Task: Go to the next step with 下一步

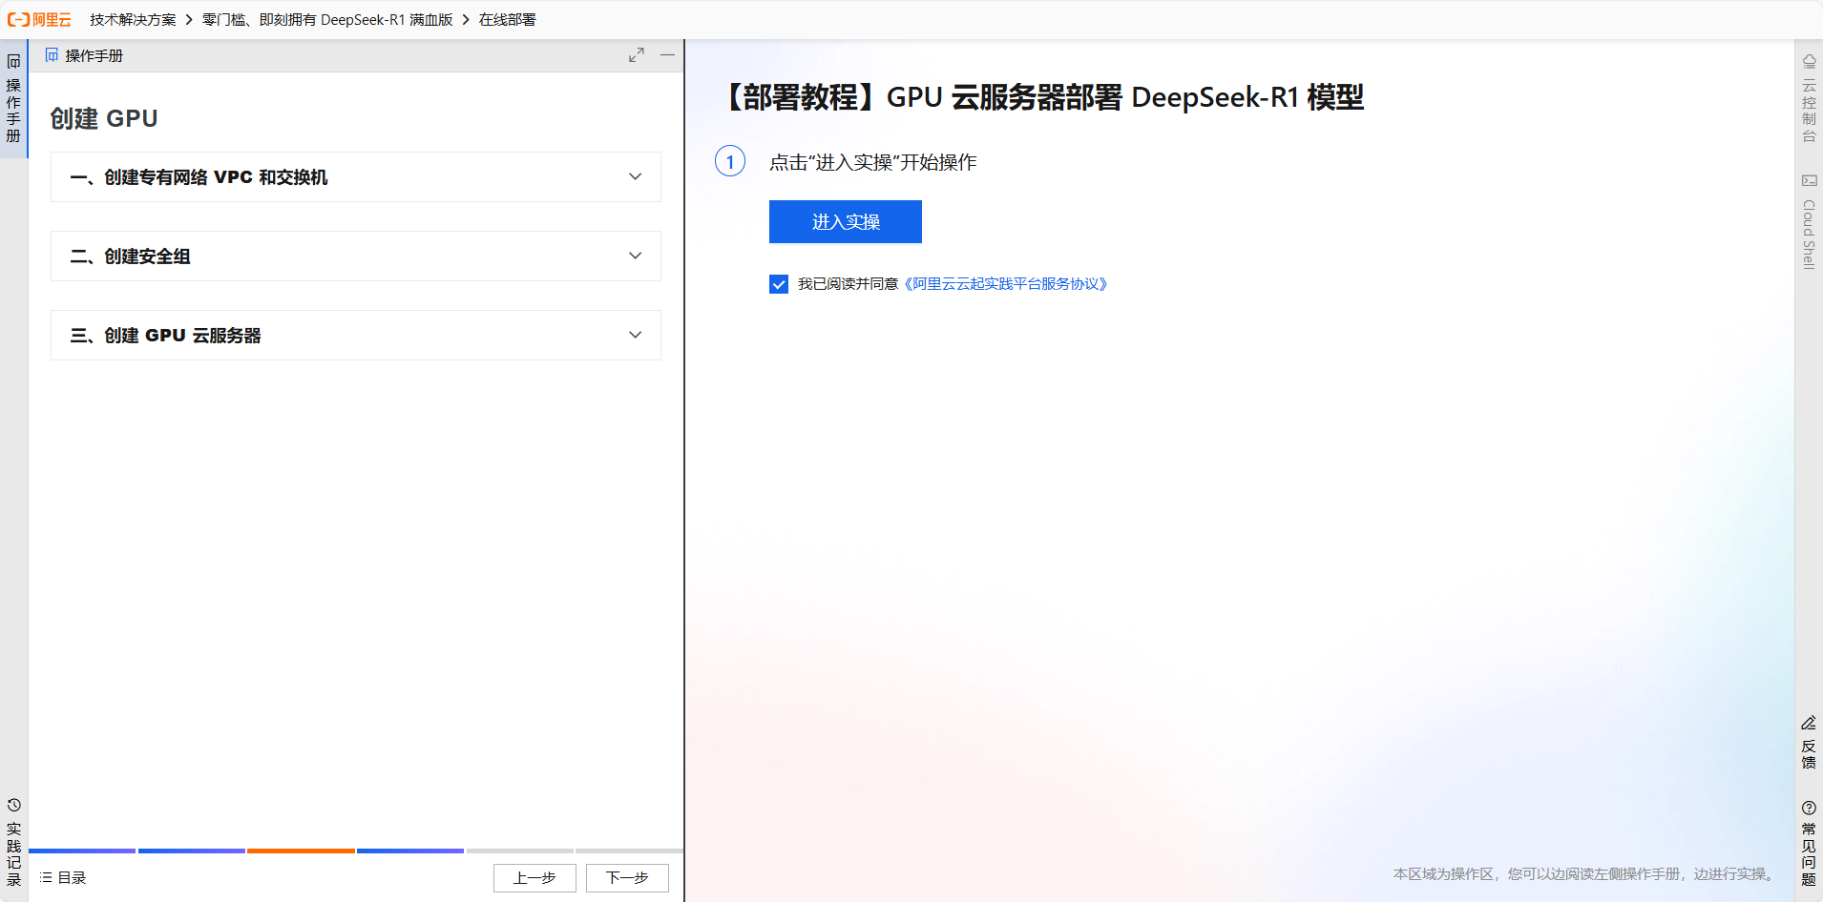Action: (x=627, y=877)
